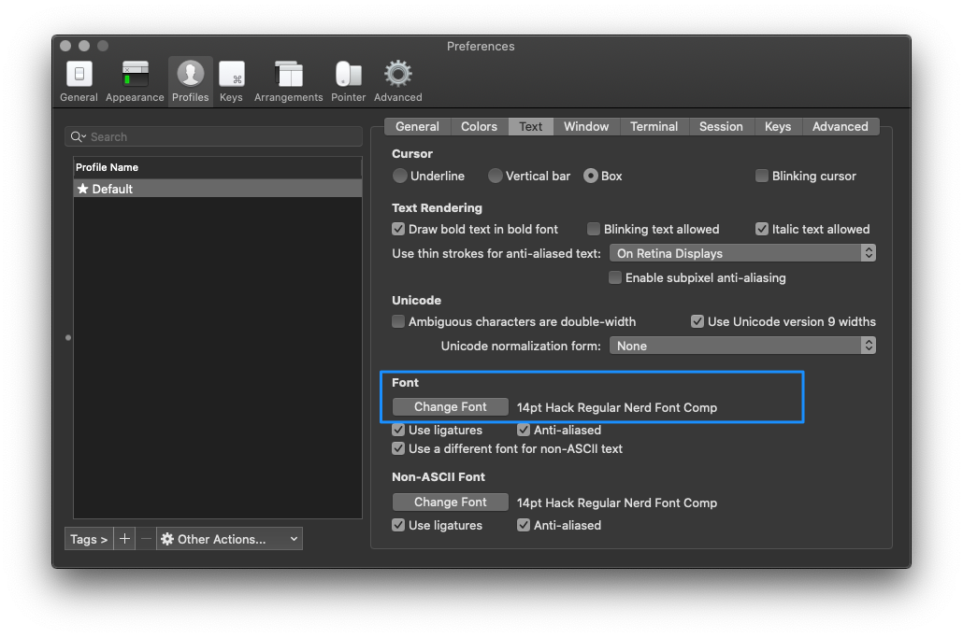963x637 pixels.
Task: Toggle Use ligatures under Non-ASCII Font
Action: coord(398,525)
